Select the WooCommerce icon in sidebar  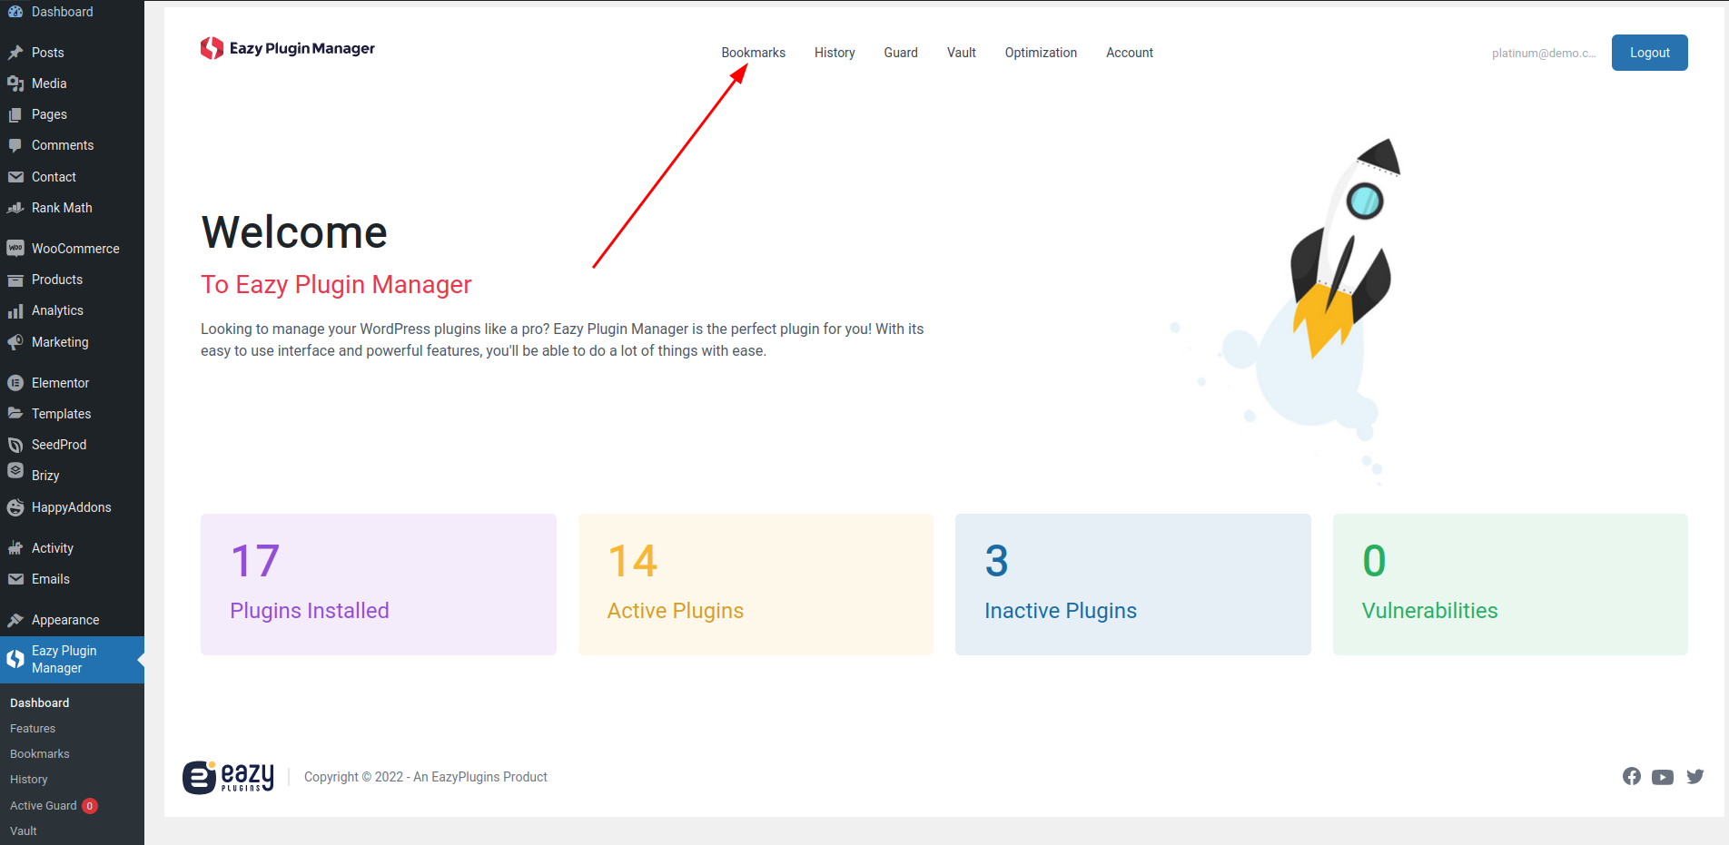(x=15, y=248)
